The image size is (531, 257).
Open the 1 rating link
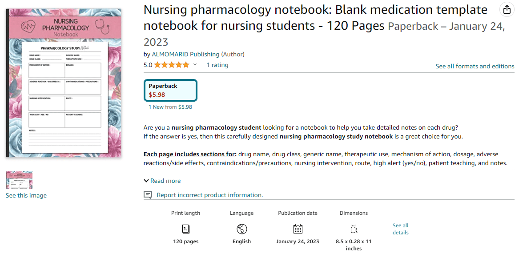[x=217, y=65]
